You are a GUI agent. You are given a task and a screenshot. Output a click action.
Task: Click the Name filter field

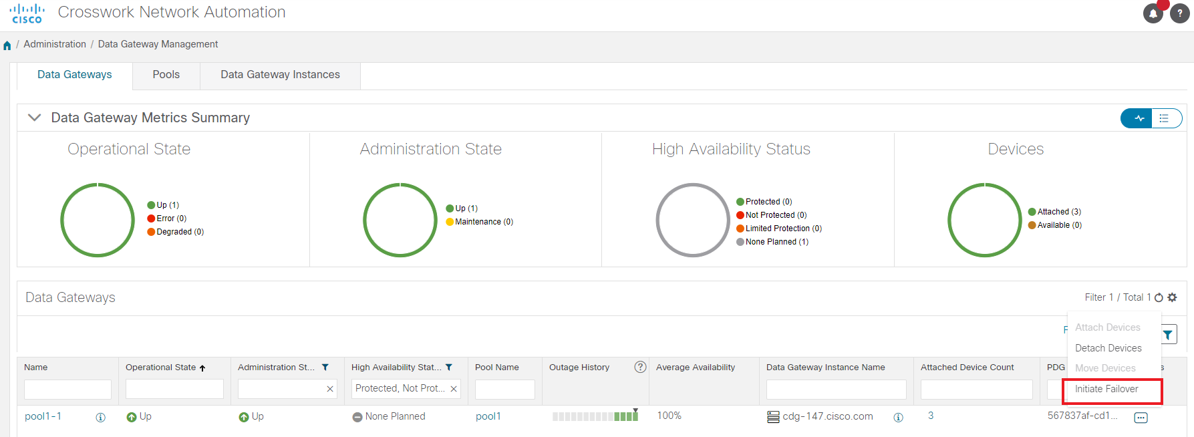(x=67, y=389)
